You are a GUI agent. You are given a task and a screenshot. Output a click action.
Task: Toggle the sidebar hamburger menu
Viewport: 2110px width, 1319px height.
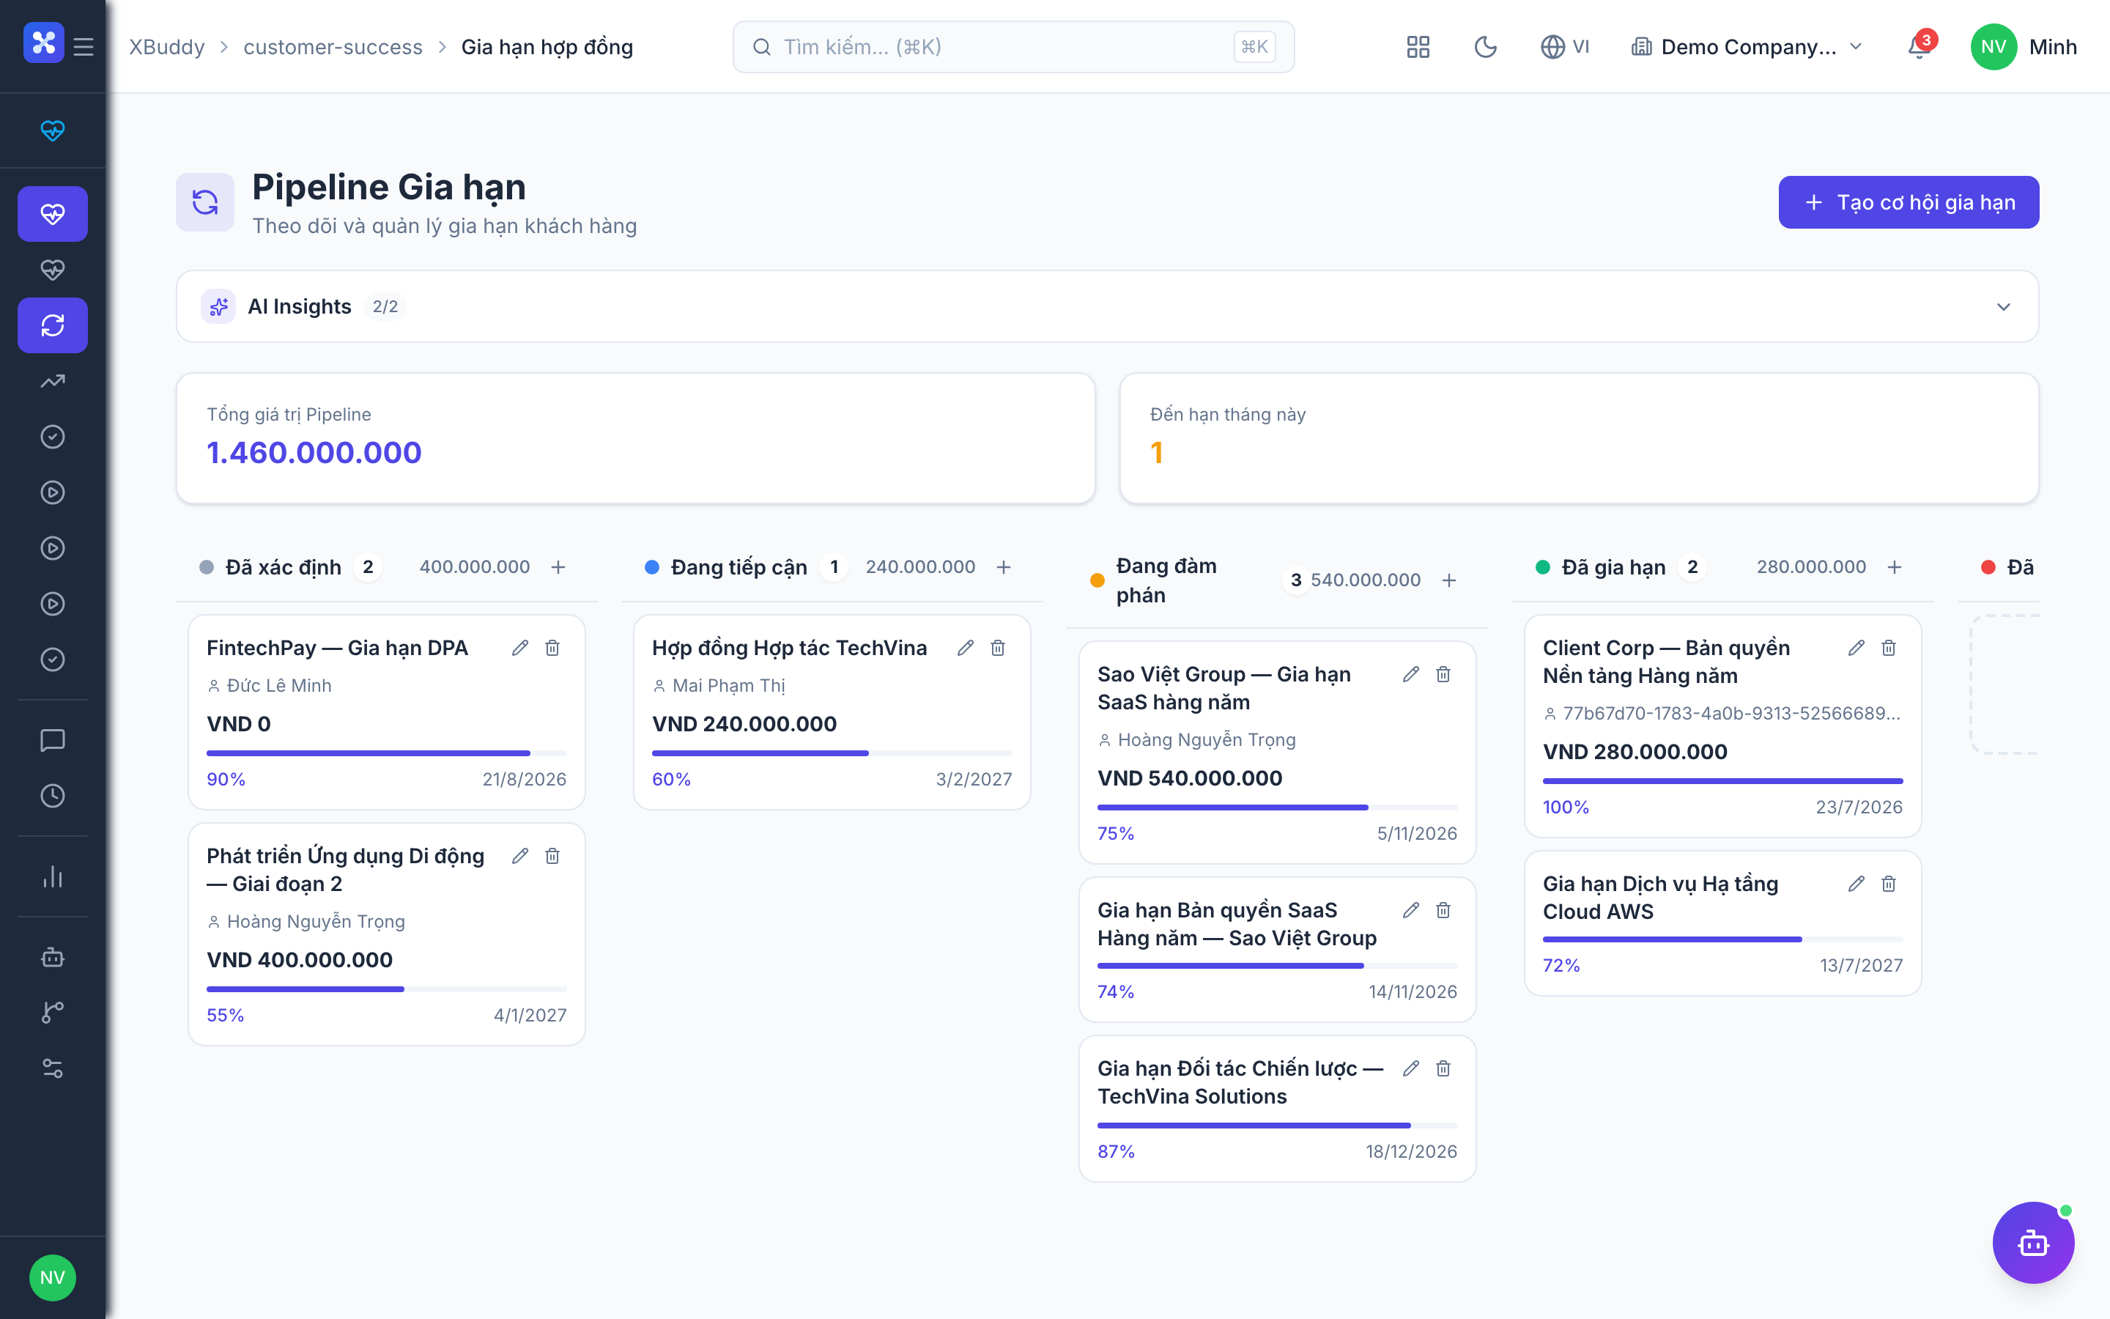point(84,47)
